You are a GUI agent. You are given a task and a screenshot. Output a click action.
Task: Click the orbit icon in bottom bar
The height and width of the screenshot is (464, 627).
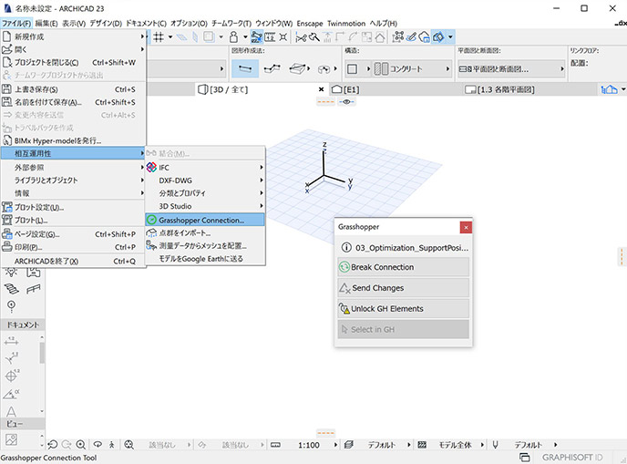point(98,444)
